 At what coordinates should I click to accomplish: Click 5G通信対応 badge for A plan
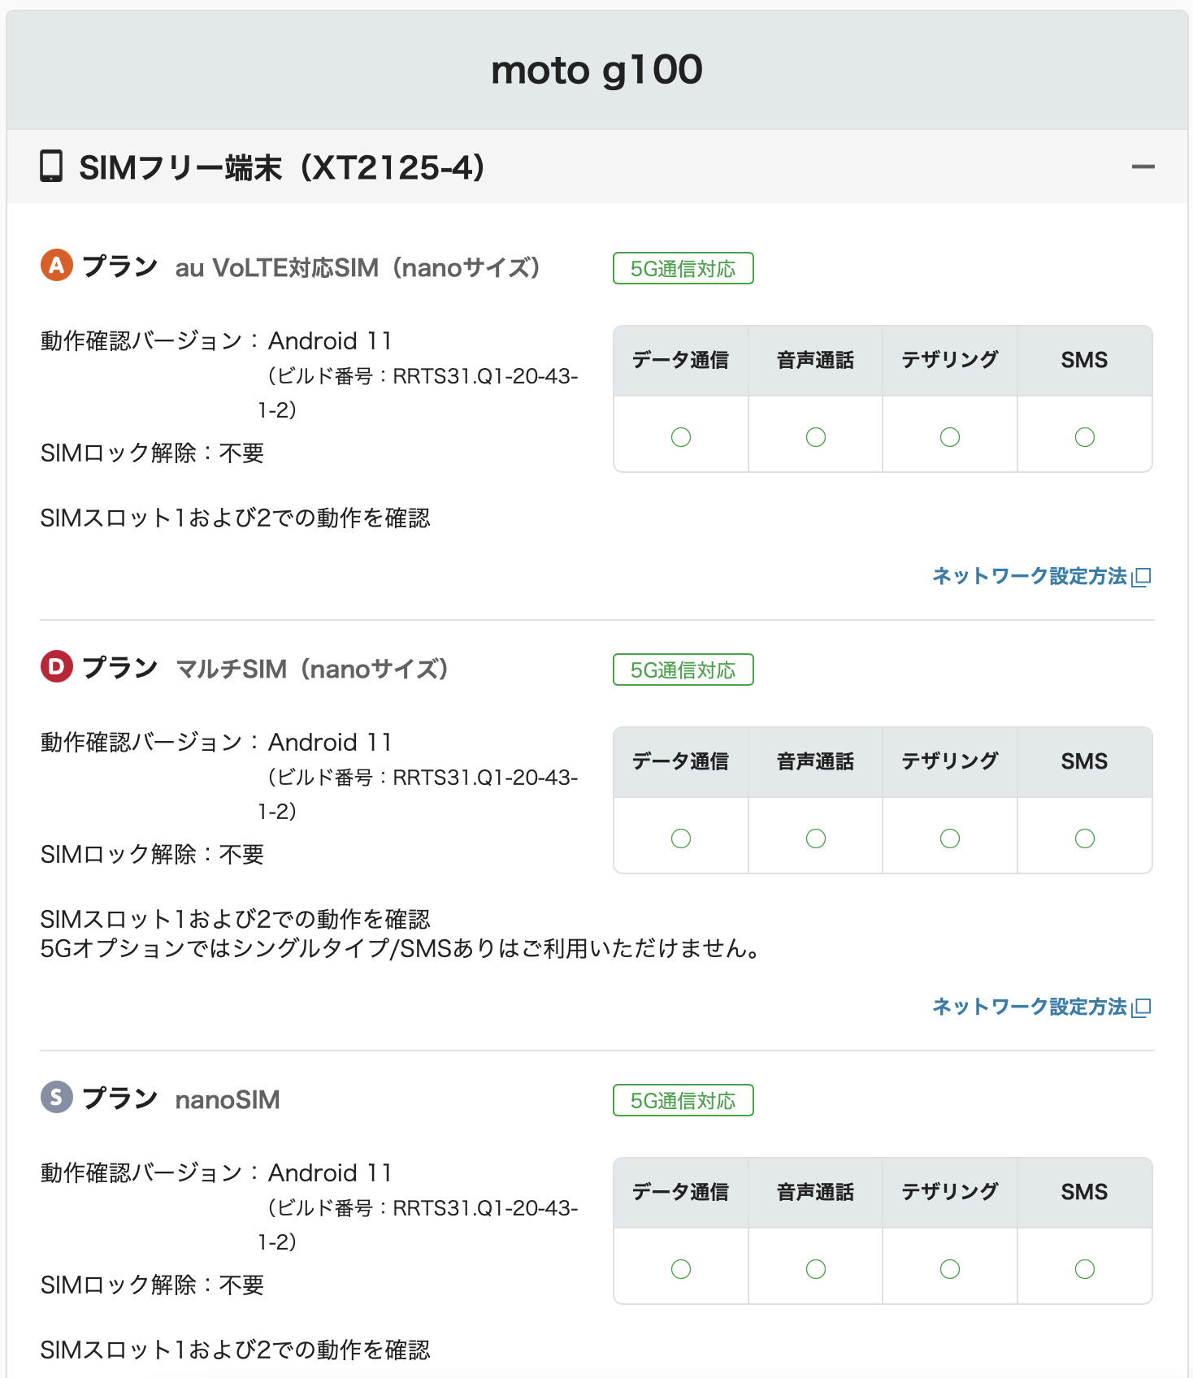pos(683,268)
